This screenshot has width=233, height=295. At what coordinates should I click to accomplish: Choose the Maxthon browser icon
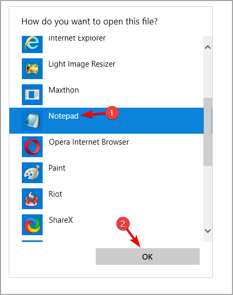tap(32, 95)
